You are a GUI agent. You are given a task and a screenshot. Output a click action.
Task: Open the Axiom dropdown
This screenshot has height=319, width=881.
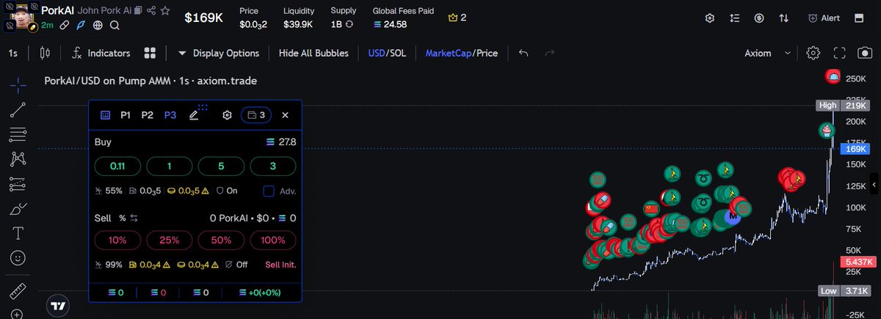[768, 53]
